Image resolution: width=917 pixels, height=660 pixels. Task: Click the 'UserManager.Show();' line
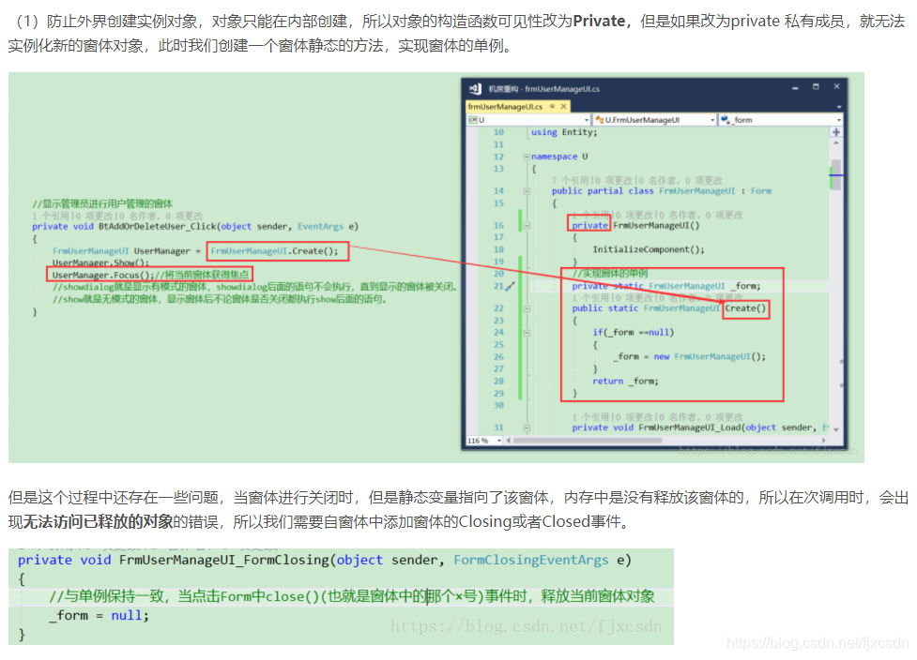[100, 262]
